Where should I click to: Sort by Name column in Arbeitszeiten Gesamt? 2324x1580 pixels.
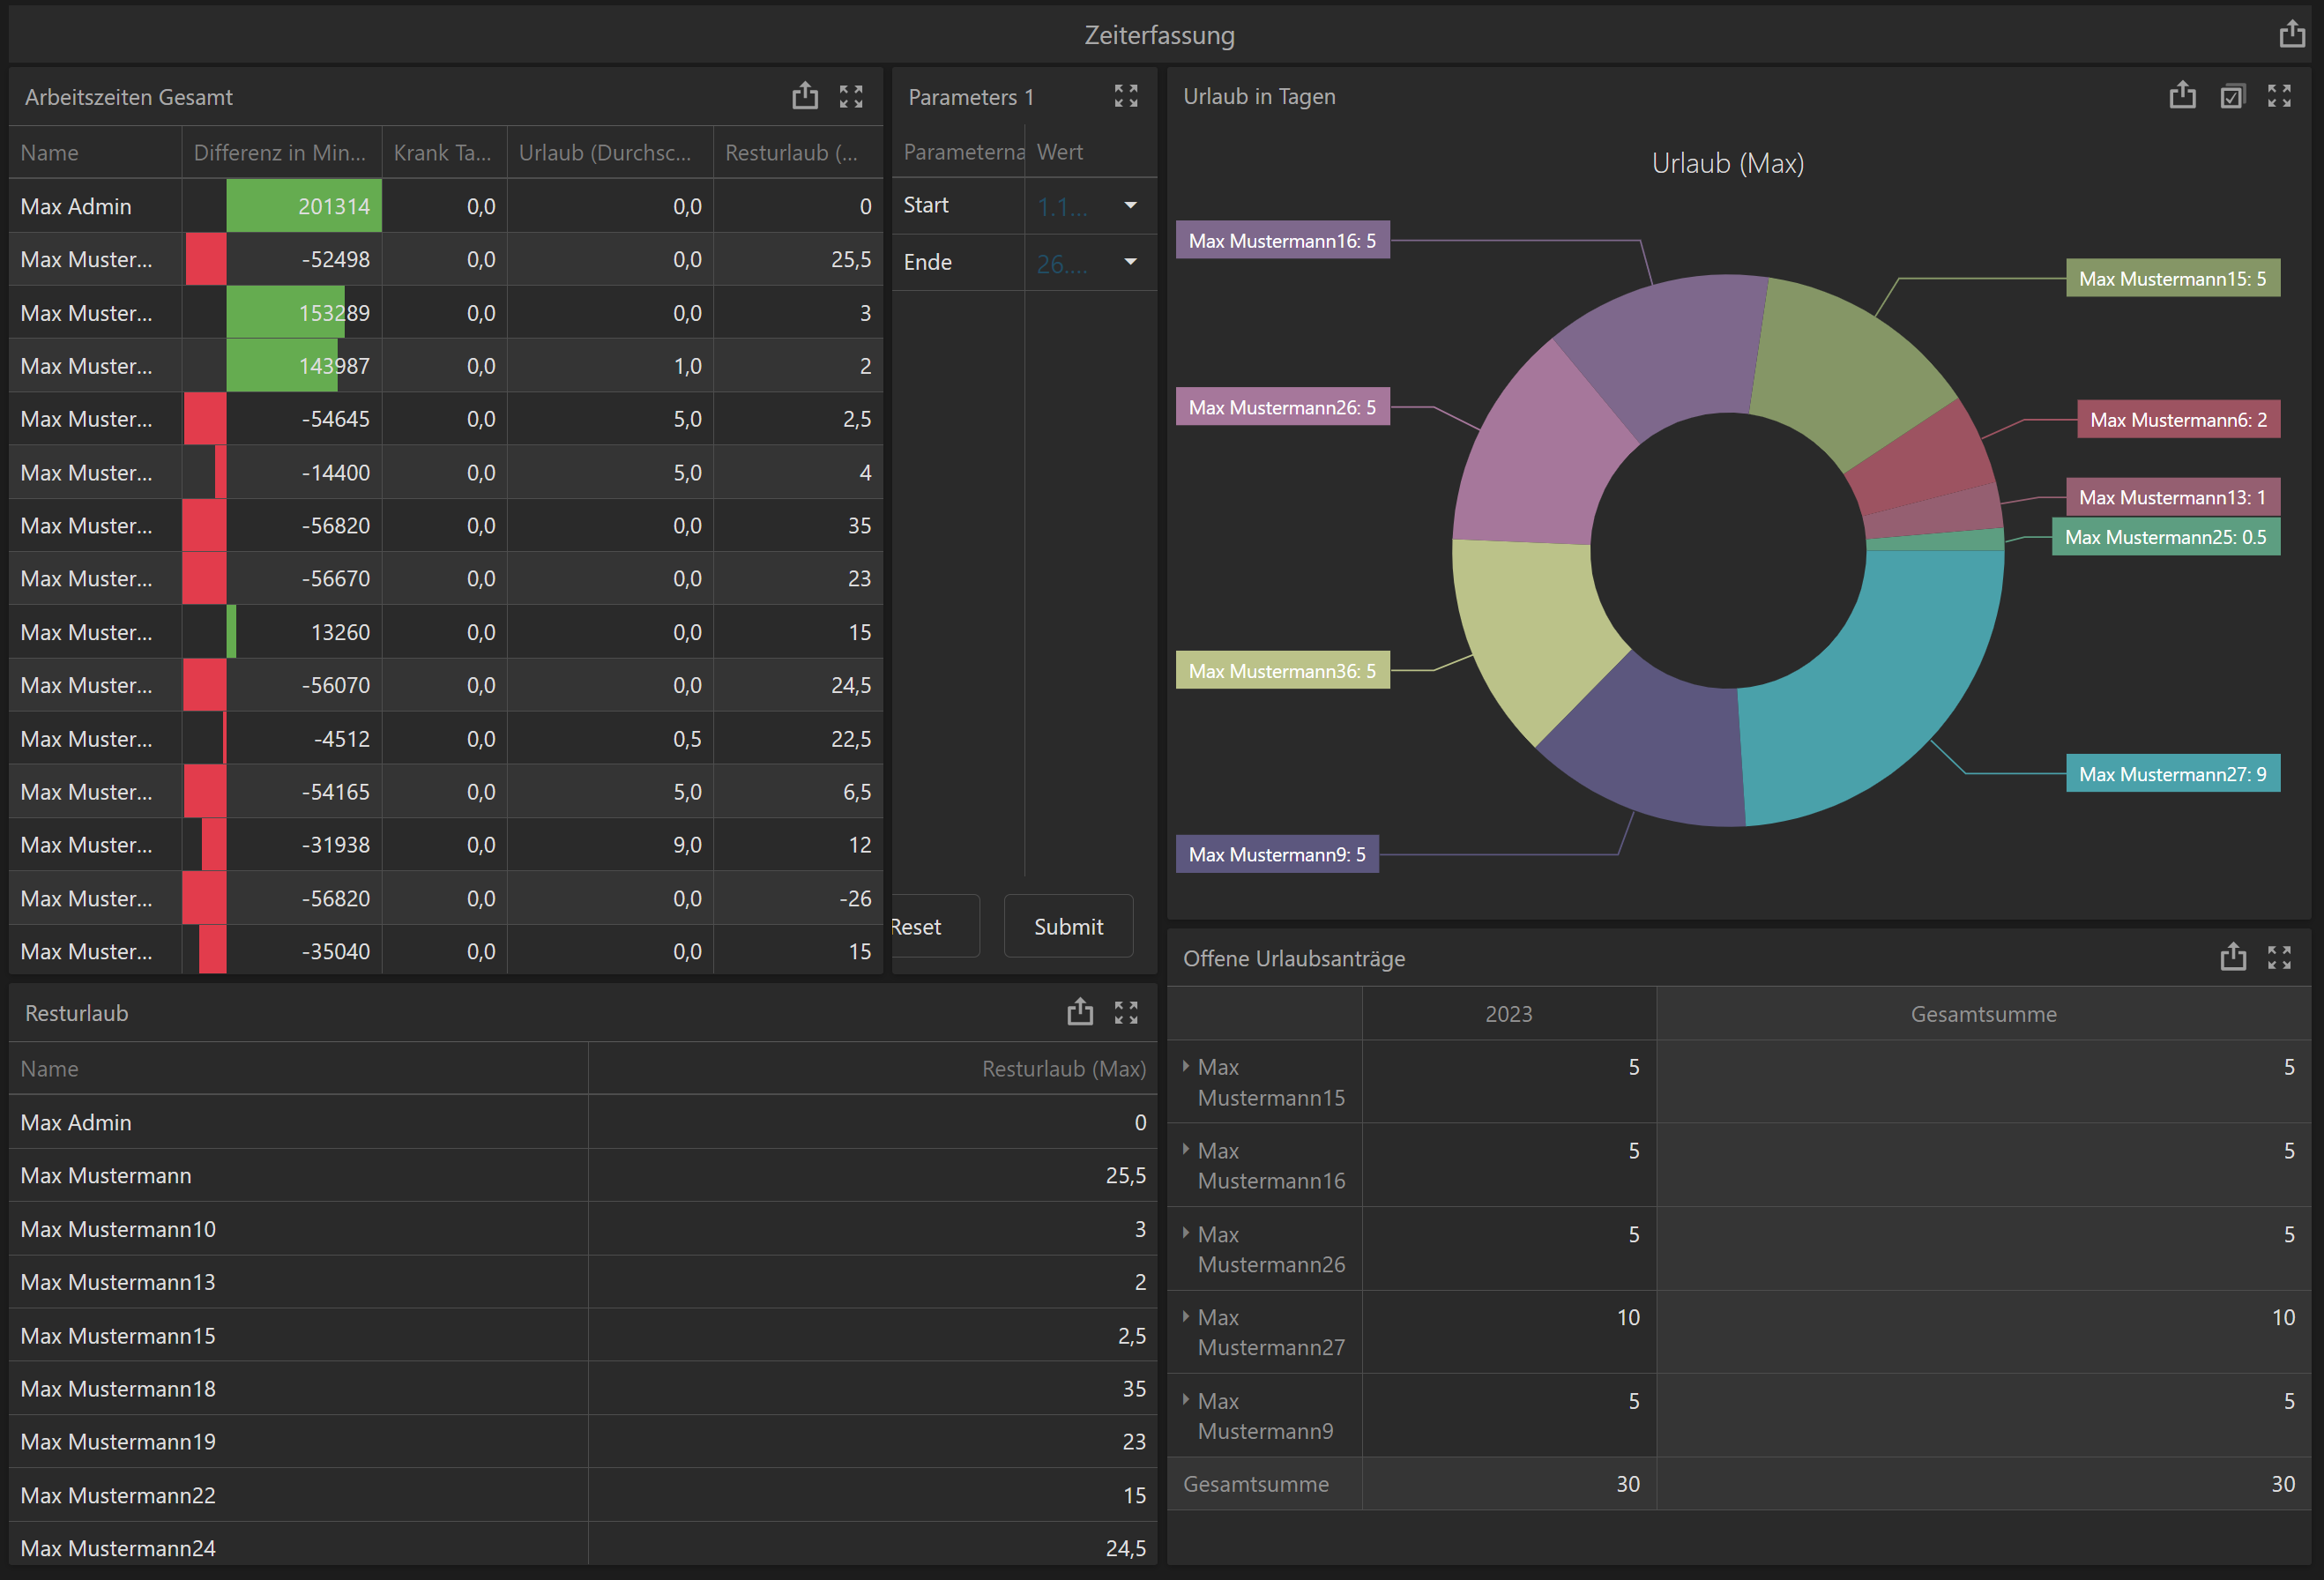pyautogui.click(x=95, y=152)
